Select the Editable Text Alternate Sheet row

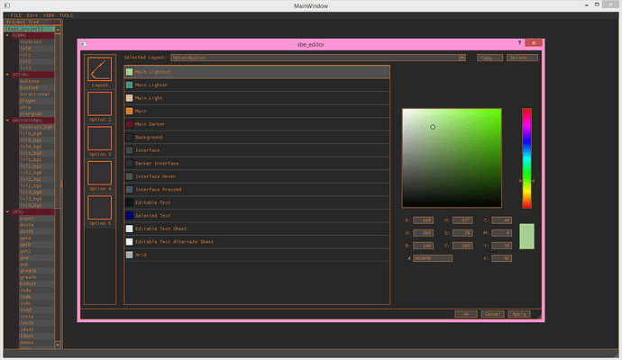[x=257, y=241]
